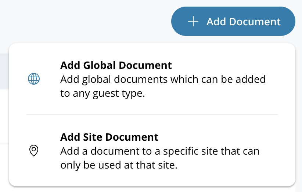Image resolution: width=302 pixels, height=192 pixels.
Task: Click the site document description text
Action: [x=160, y=158]
